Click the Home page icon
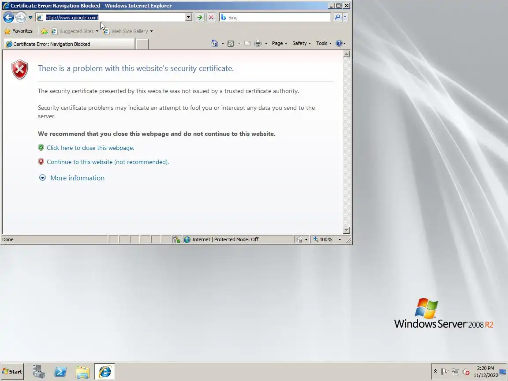Viewport: 508px width, 381px height. (214, 43)
